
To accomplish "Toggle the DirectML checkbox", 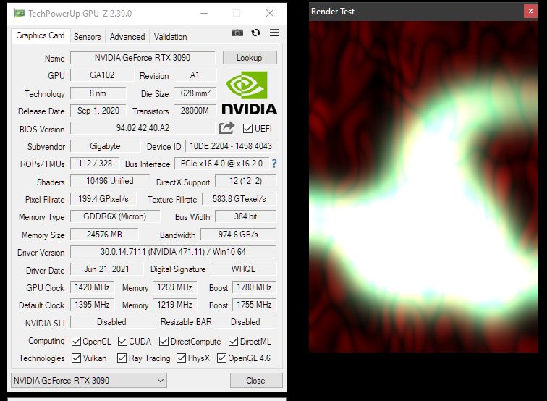I will [233, 342].
